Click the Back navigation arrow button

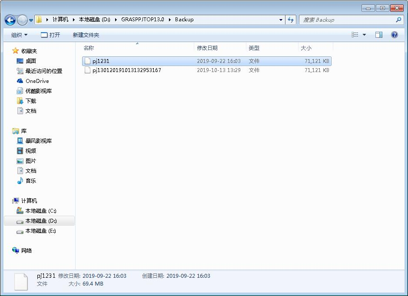click(x=10, y=20)
